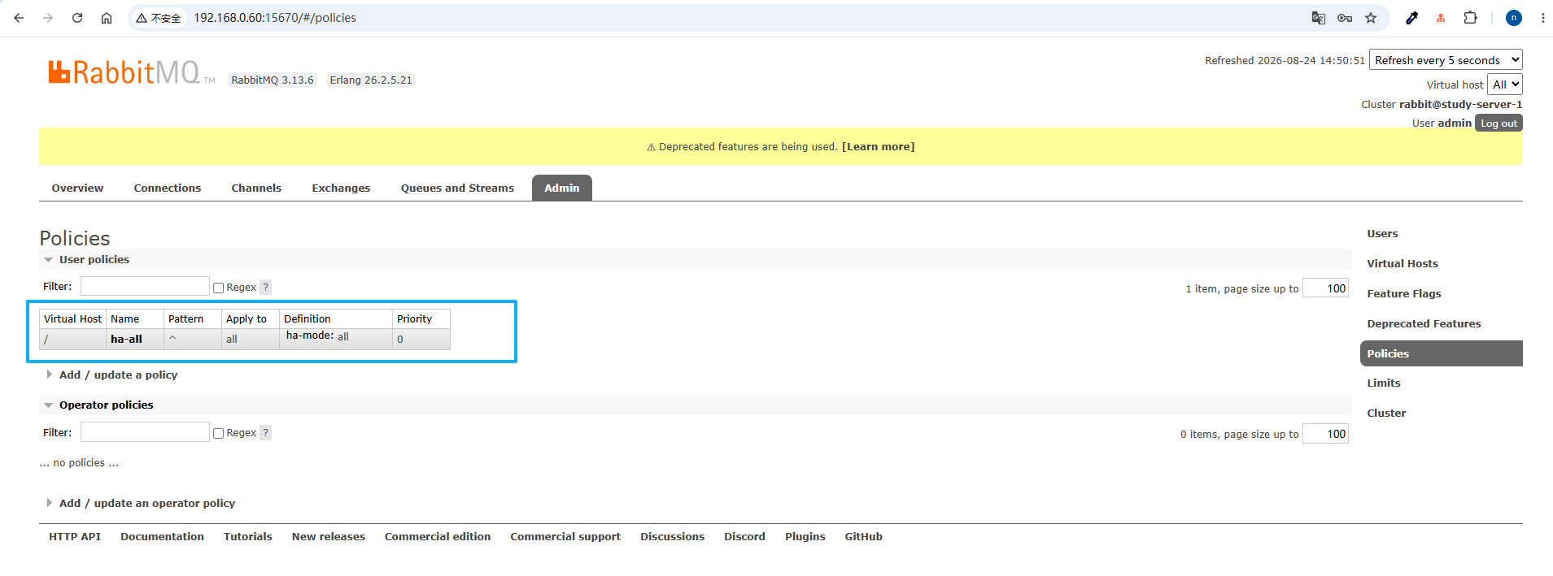The width and height of the screenshot is (1553, 576).
Task: Enable Regex checkbox for User policies filter
Action: coord(218,288)
